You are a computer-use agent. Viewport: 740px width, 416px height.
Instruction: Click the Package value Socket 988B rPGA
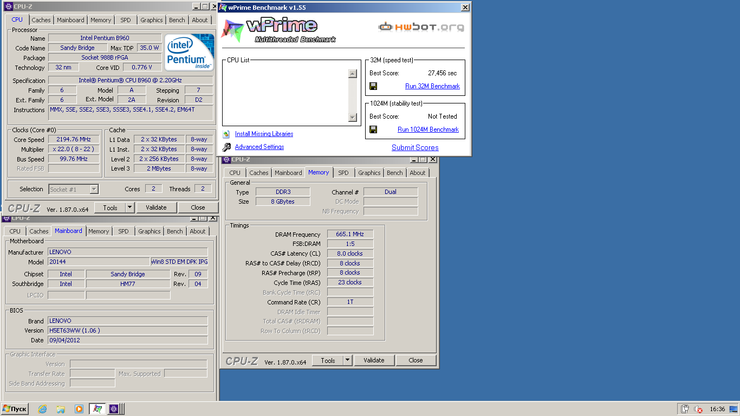pyautogui.click(x=105, y=57)
